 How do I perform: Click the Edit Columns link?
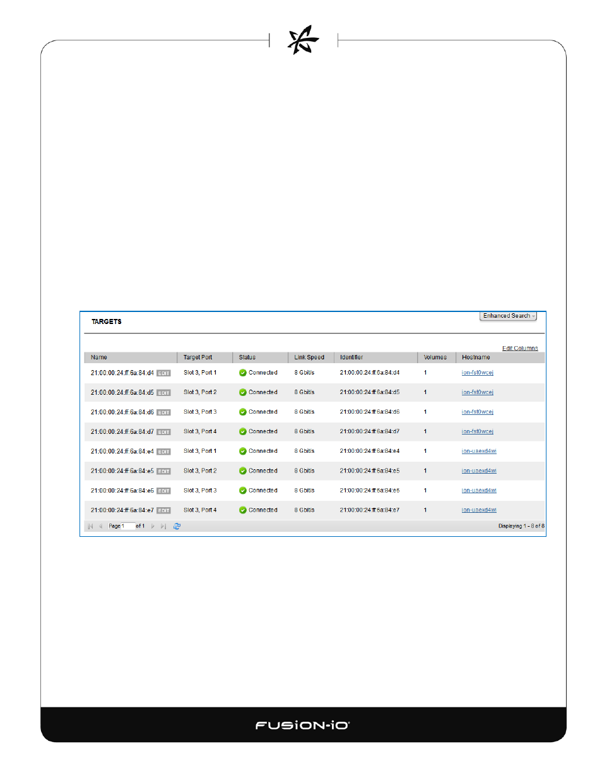tap(520, 348)
